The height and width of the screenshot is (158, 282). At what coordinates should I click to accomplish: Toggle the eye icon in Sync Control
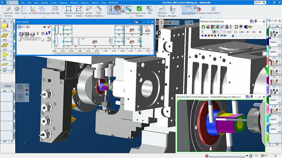pos(45,27)
